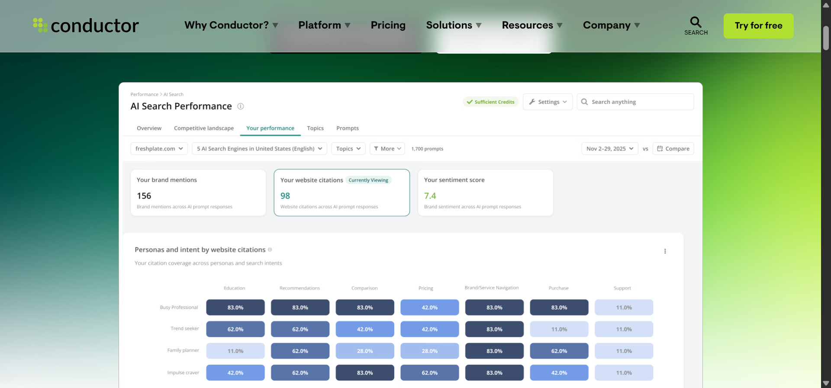Click the Compare button
Image resolution: width=831 pixels, height=388 pixels.
point(673,148)
